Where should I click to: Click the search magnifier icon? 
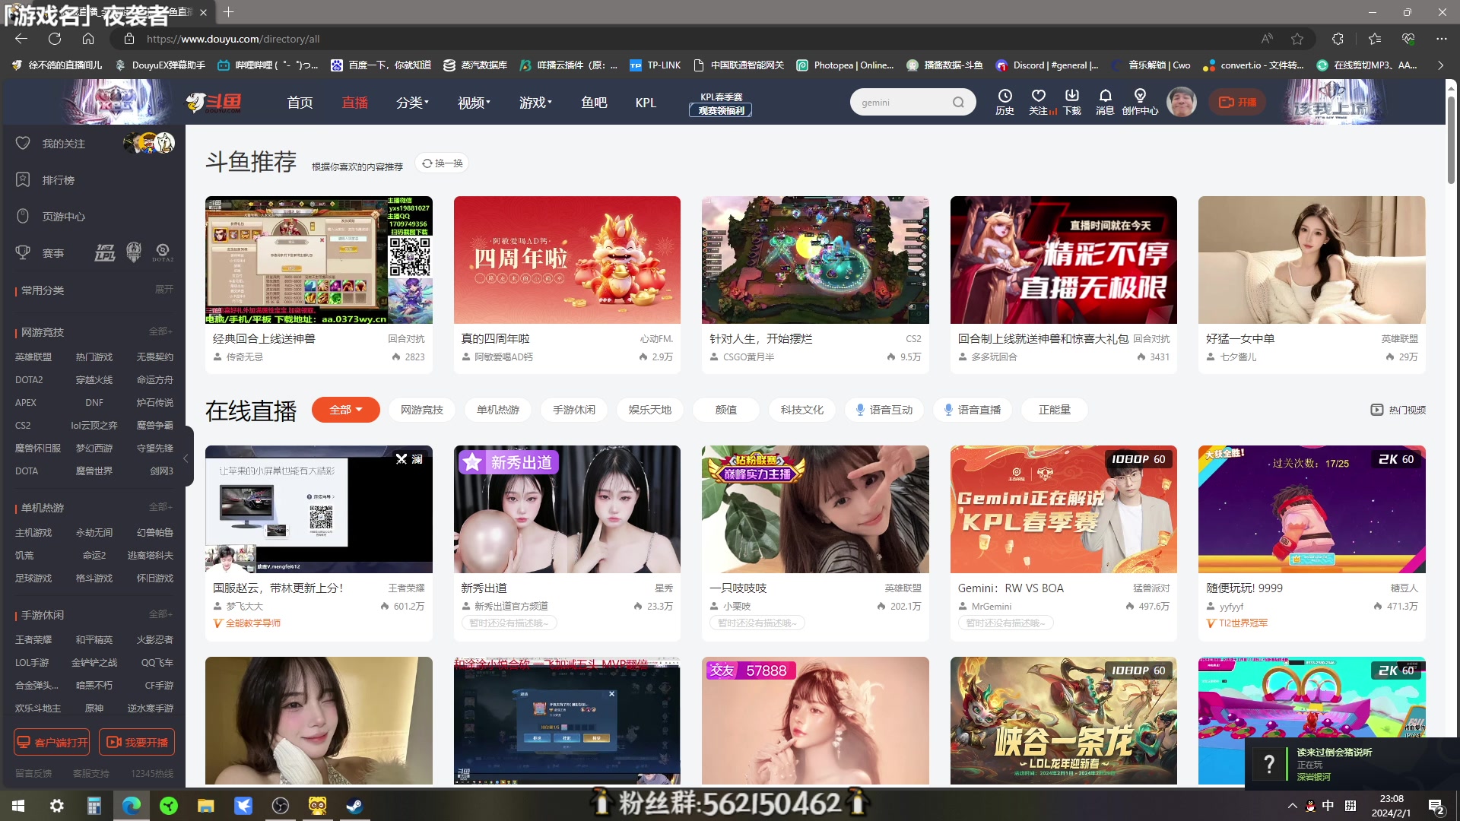click(958, 103)
